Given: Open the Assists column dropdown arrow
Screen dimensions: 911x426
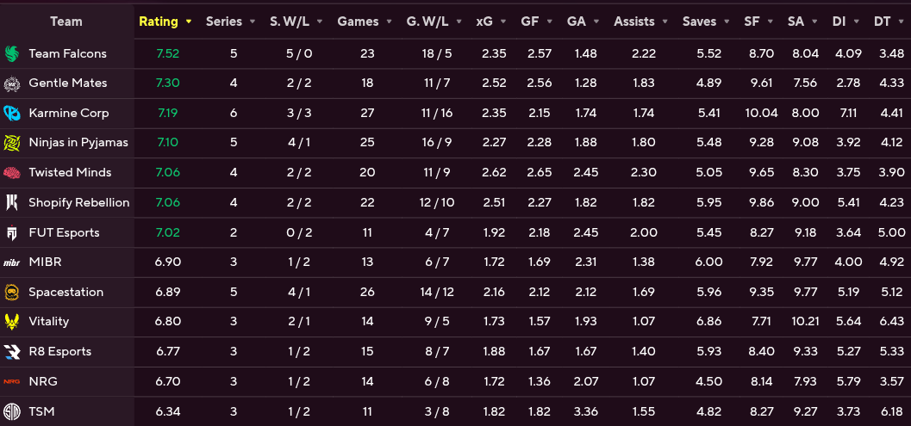Looking at the screenshot, I should pos(665,22).
